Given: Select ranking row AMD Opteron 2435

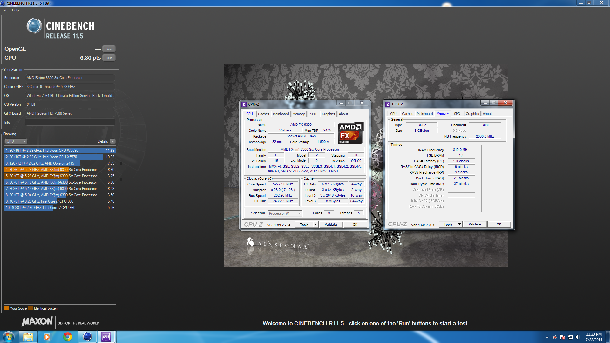Looking at the screenshot, I should [60, 163].
